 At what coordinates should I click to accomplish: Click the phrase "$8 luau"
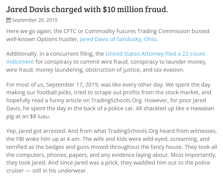click(40, 116)
